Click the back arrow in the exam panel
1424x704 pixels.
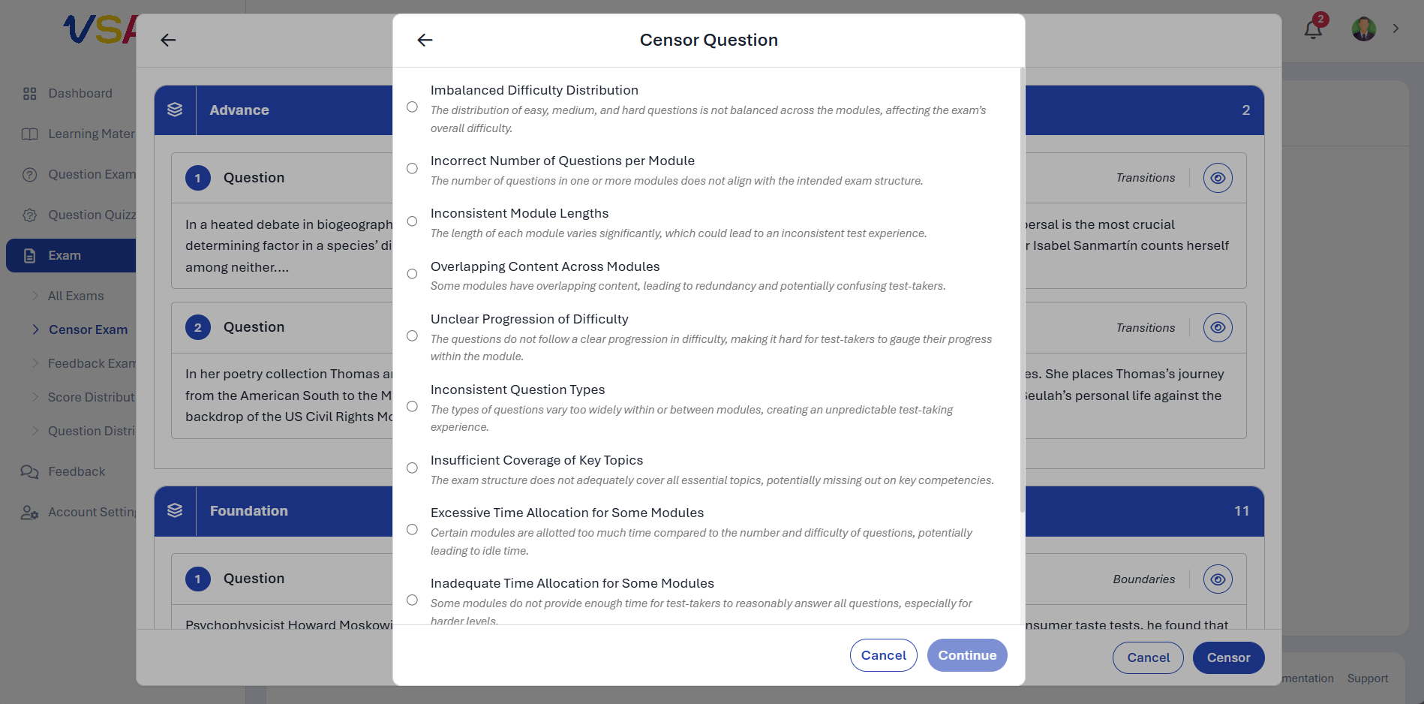click(168, 40)
